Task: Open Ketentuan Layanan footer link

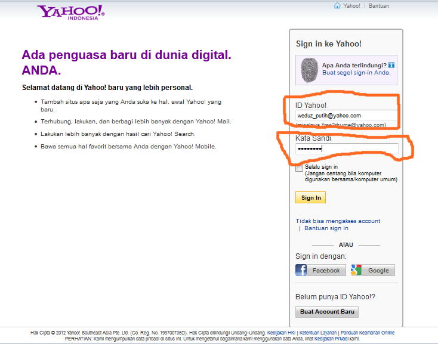Action: 318,333
